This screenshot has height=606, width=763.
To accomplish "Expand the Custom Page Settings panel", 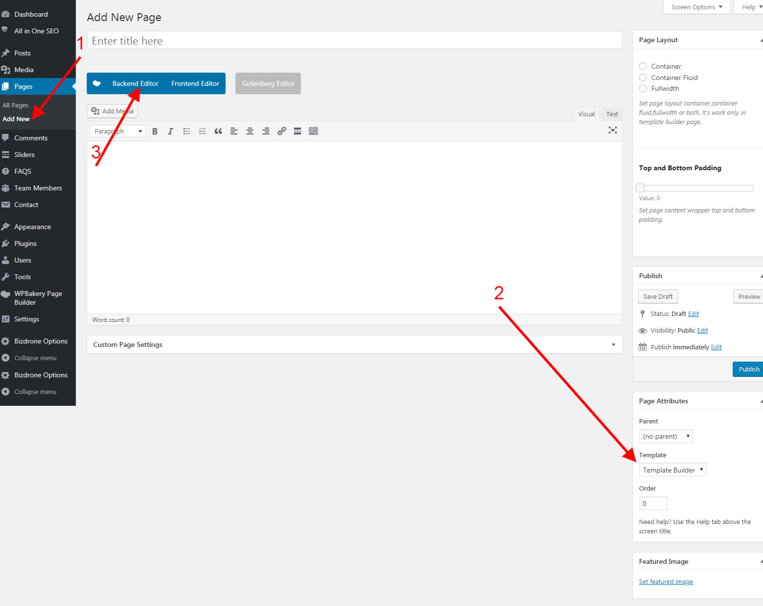I will click(x=355, y=344).
